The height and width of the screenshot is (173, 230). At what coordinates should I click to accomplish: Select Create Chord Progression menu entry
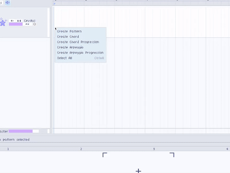(x=80, y=42)
